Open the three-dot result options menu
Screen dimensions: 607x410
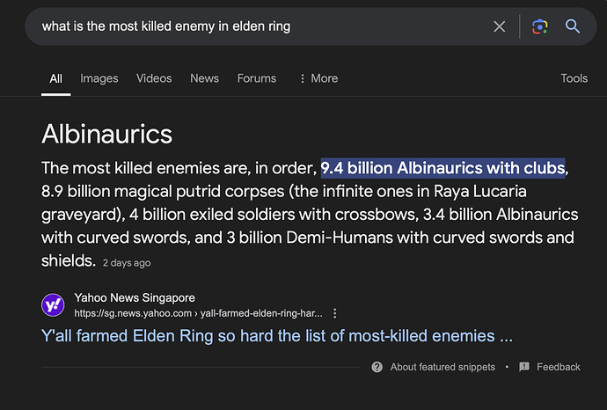click(x=335, y=313)
